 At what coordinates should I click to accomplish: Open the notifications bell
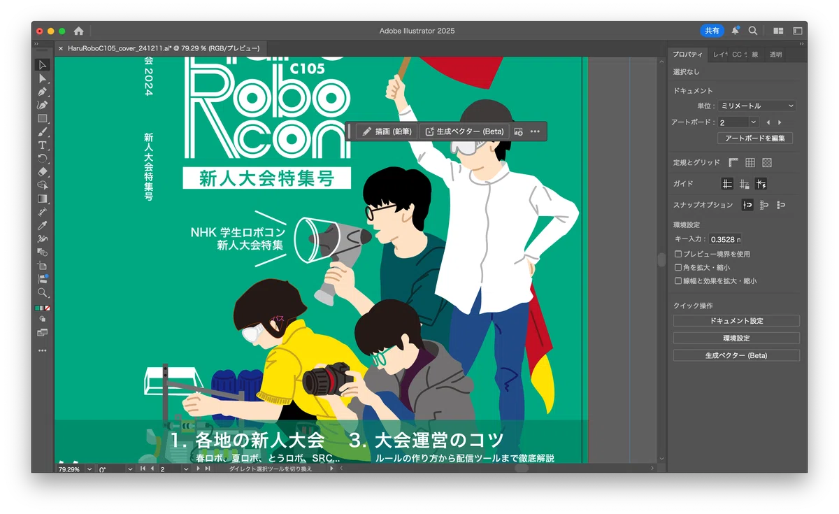(736, 31)
